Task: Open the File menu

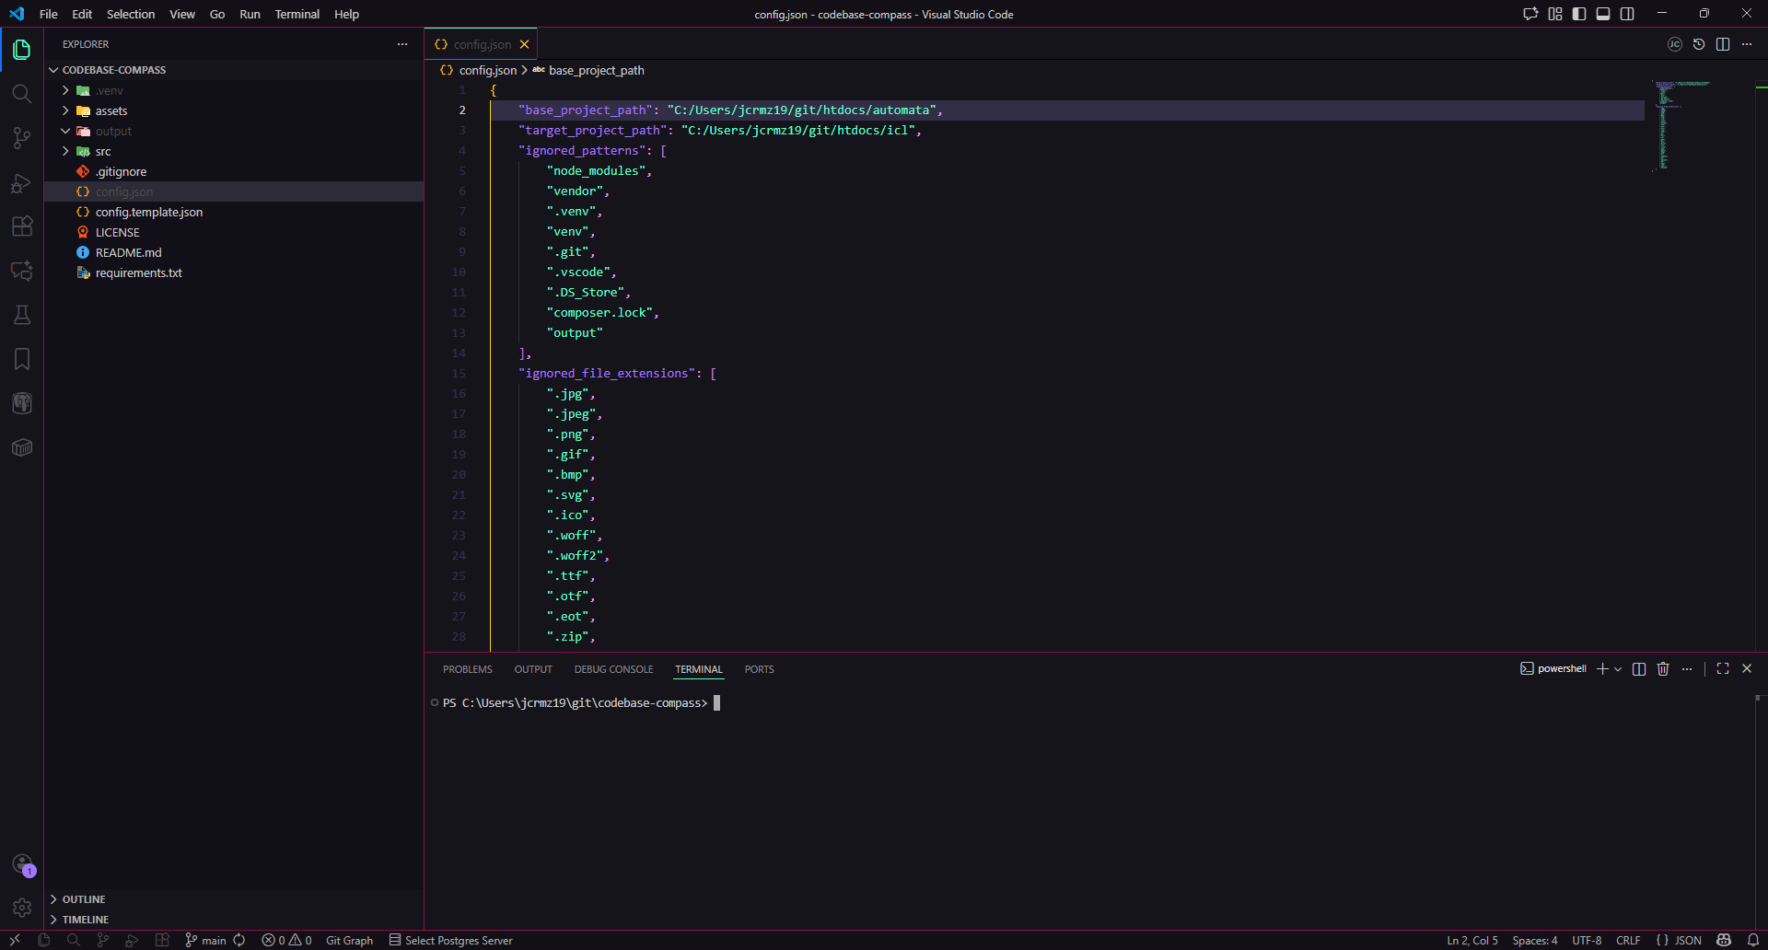Action: 49,14
